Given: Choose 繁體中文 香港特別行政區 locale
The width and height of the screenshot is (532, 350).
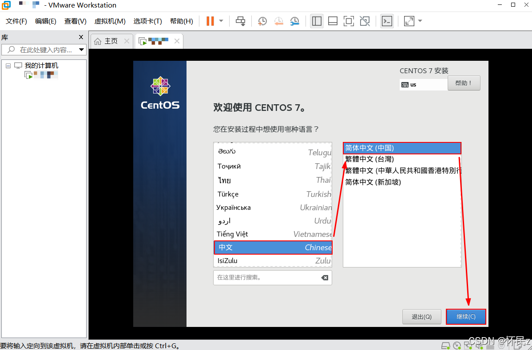Looking at the screenshot, I should (x=402, y=170).
